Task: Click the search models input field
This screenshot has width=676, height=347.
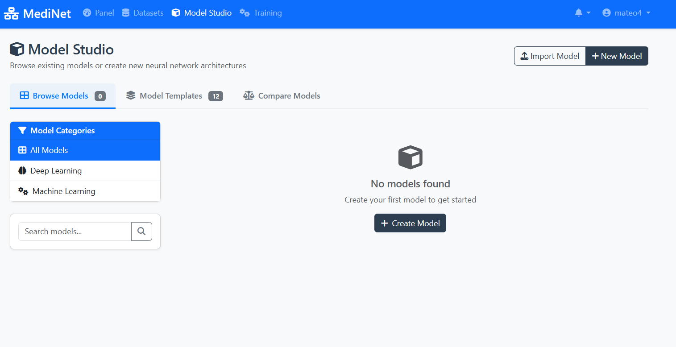Action: [x=74, y=231]
